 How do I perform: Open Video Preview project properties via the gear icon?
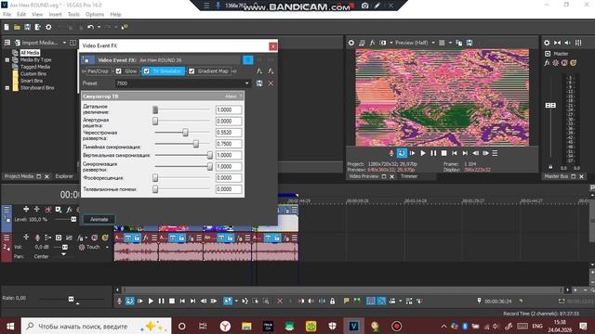pos(351,43)
